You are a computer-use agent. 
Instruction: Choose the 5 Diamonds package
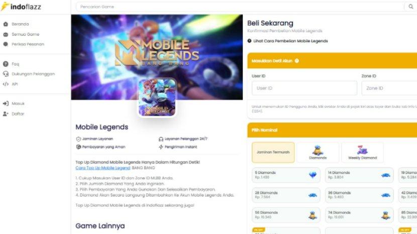(x=286, y=175)
